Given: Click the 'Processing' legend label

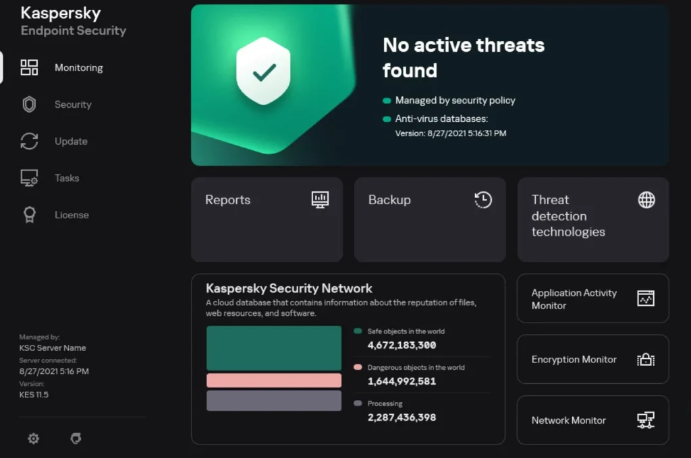Looking at the screenshot, I should click(x=385, y=403).
